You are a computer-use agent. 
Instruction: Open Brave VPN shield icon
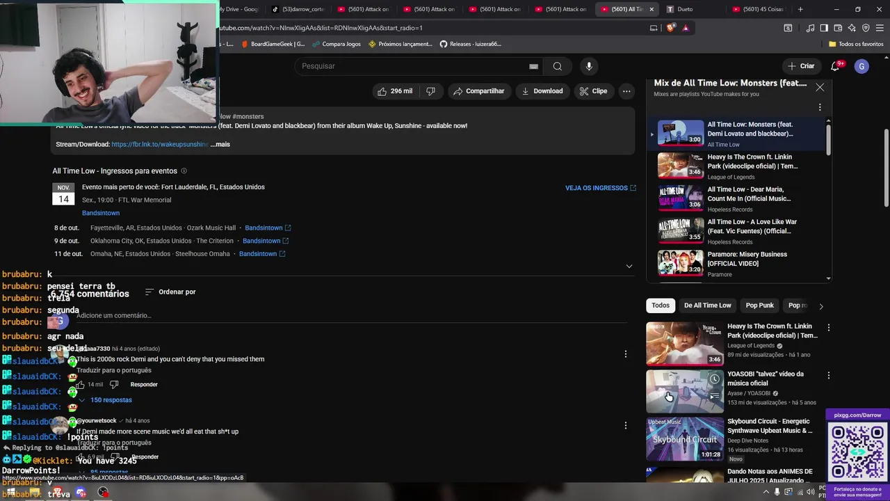(866, 28)
